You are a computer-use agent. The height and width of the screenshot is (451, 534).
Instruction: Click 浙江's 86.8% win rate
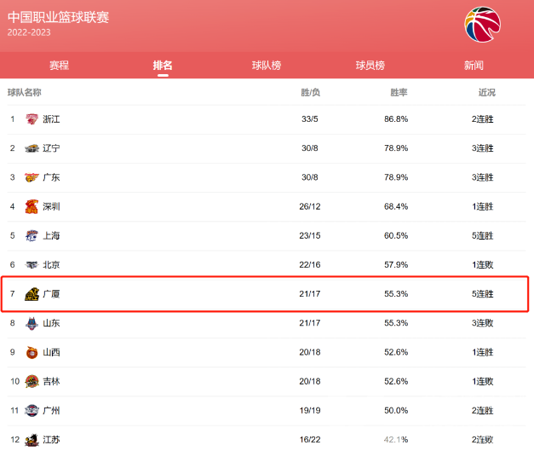tap(396, 119)
